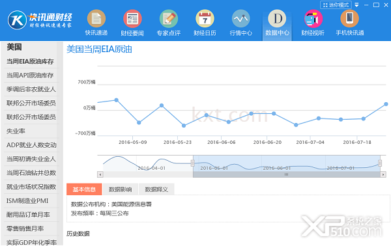Click 数据公布机构 info line
The width and height of the screenshot is (391, 246).
click(x=111, y=204)
